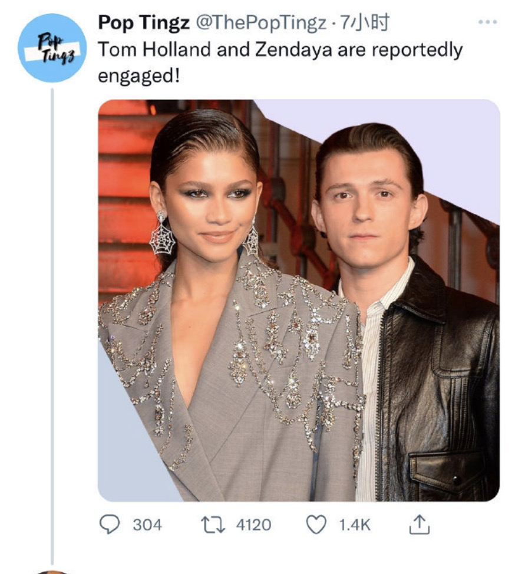Image resolution: width=515 pixels, height=574 pixels.
Task: Click the reply speech bubble icon
Action: [110, 524]
